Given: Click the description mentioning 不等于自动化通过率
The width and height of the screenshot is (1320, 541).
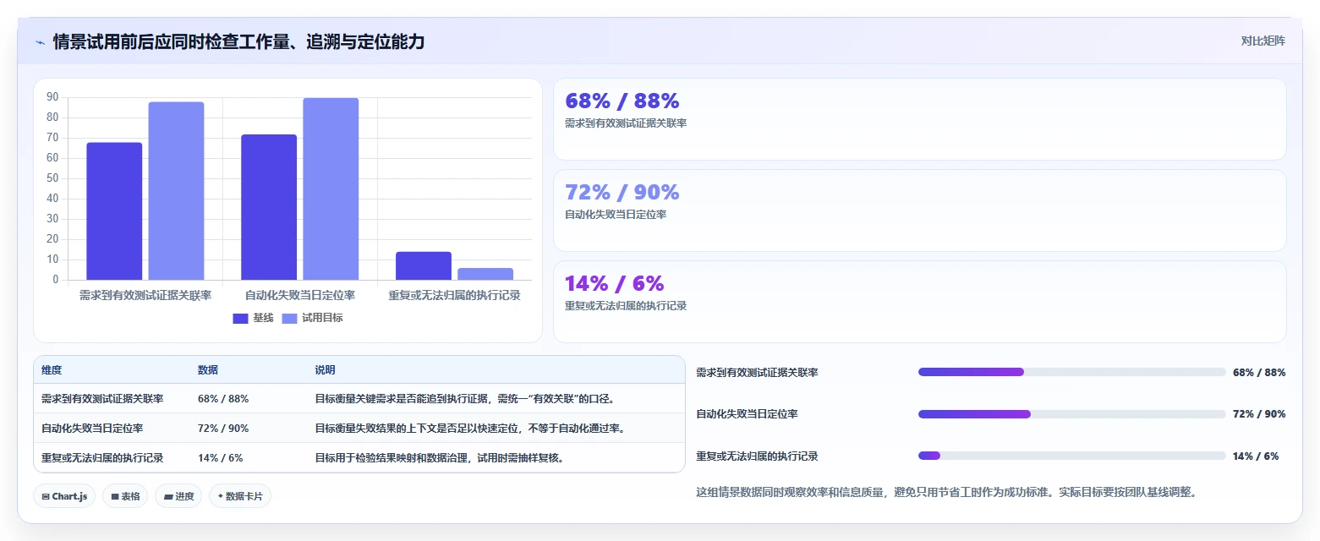Looking at the screenshot, I should 471,428.
